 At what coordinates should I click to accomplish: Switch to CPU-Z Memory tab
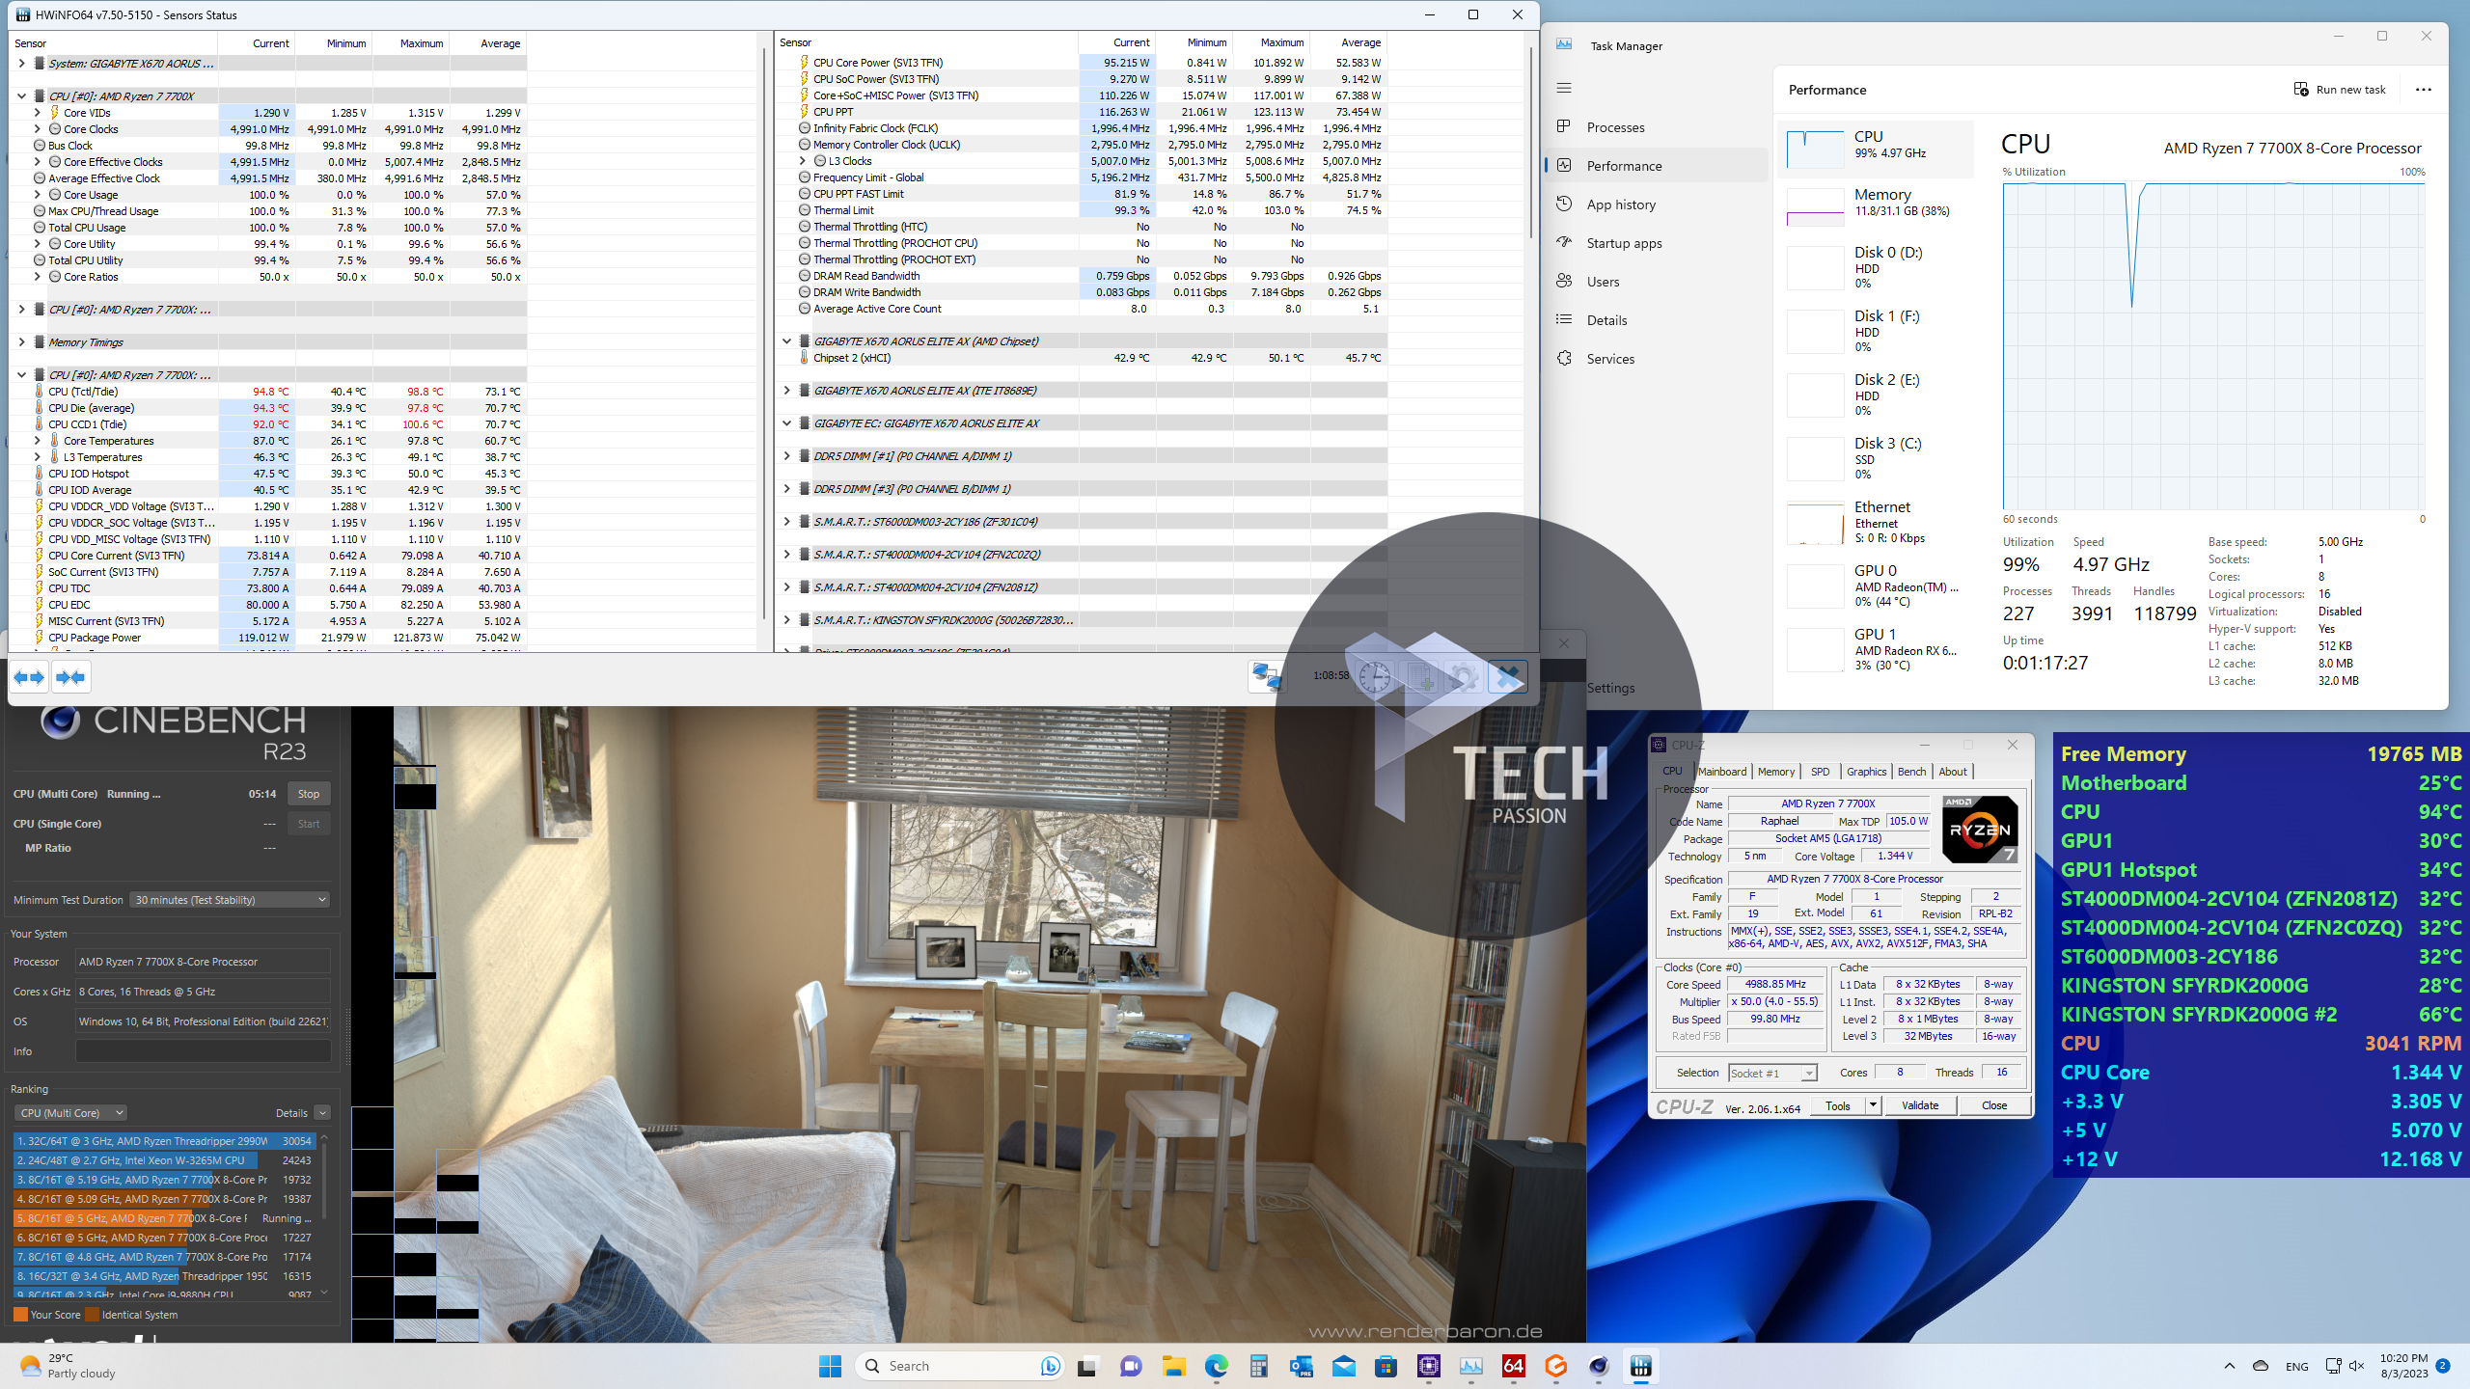click(1775, 772)
